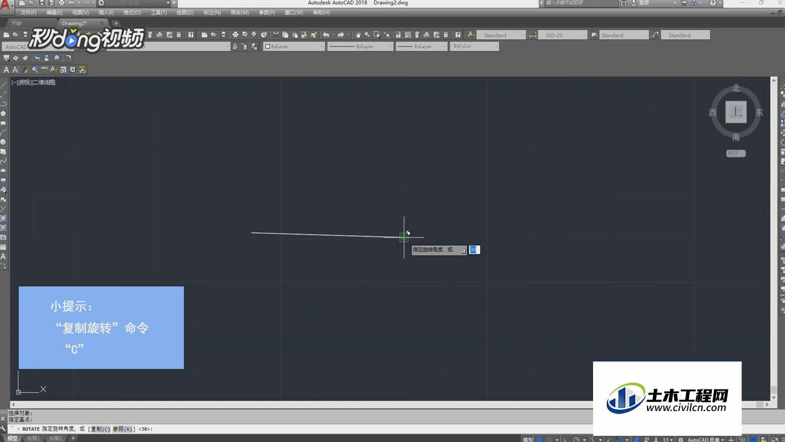The height and width of the screenshot is (442, 785).
Task: Activate the Pan hand tool
Action: (x=358, y=35)
